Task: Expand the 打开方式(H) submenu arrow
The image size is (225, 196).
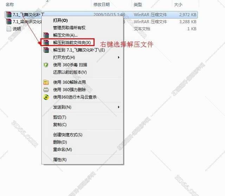Action: tap(119, 57)
